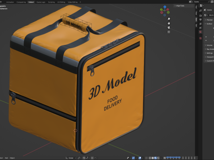Open the proportional editing falloff dropdown

point(95,158)
